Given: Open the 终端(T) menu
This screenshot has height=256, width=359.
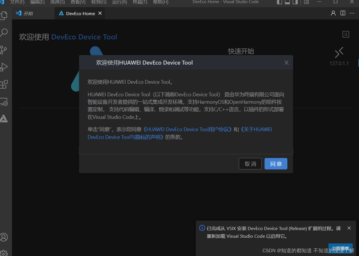Looking at the screenshot, I should pyautogui.click(x=140, y=2).
